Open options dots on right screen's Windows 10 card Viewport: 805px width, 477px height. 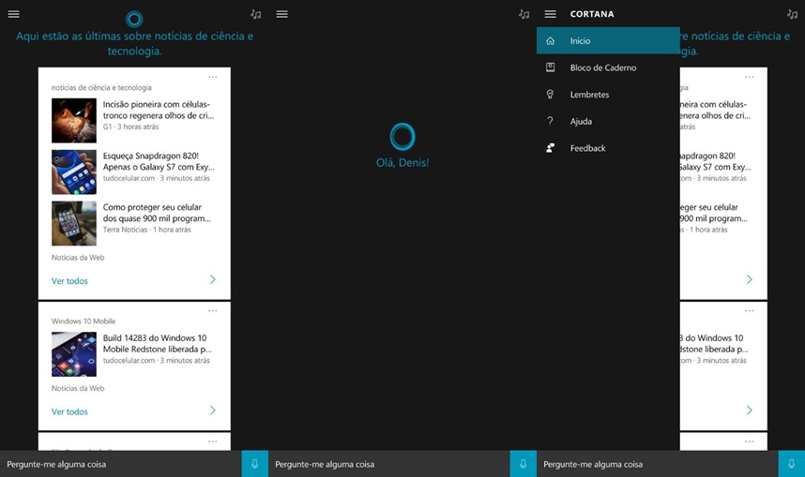[749, 310]
